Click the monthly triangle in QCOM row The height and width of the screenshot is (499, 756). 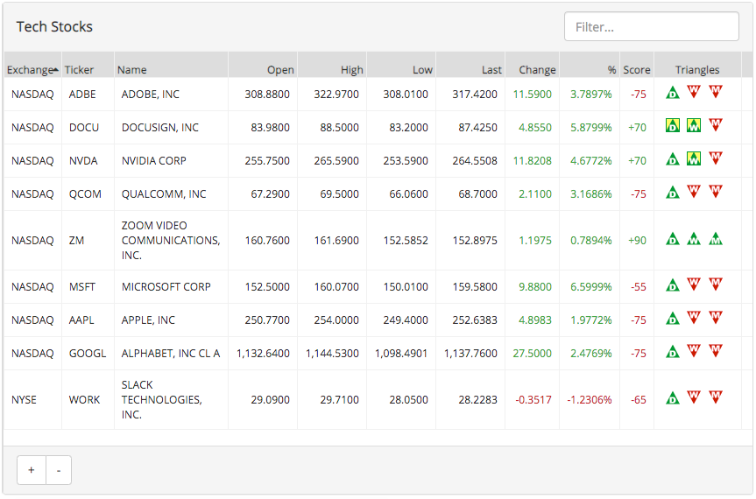point(716,191)
